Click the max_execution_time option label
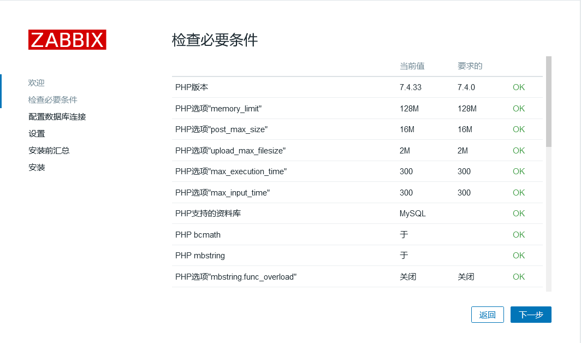Image resolution: width=581 pixels, height=343 pixels. pos(231,171)
